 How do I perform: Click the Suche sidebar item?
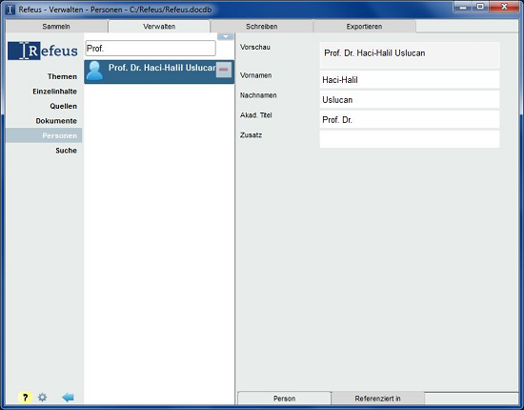pyautogui.click(x=66, y=151)
